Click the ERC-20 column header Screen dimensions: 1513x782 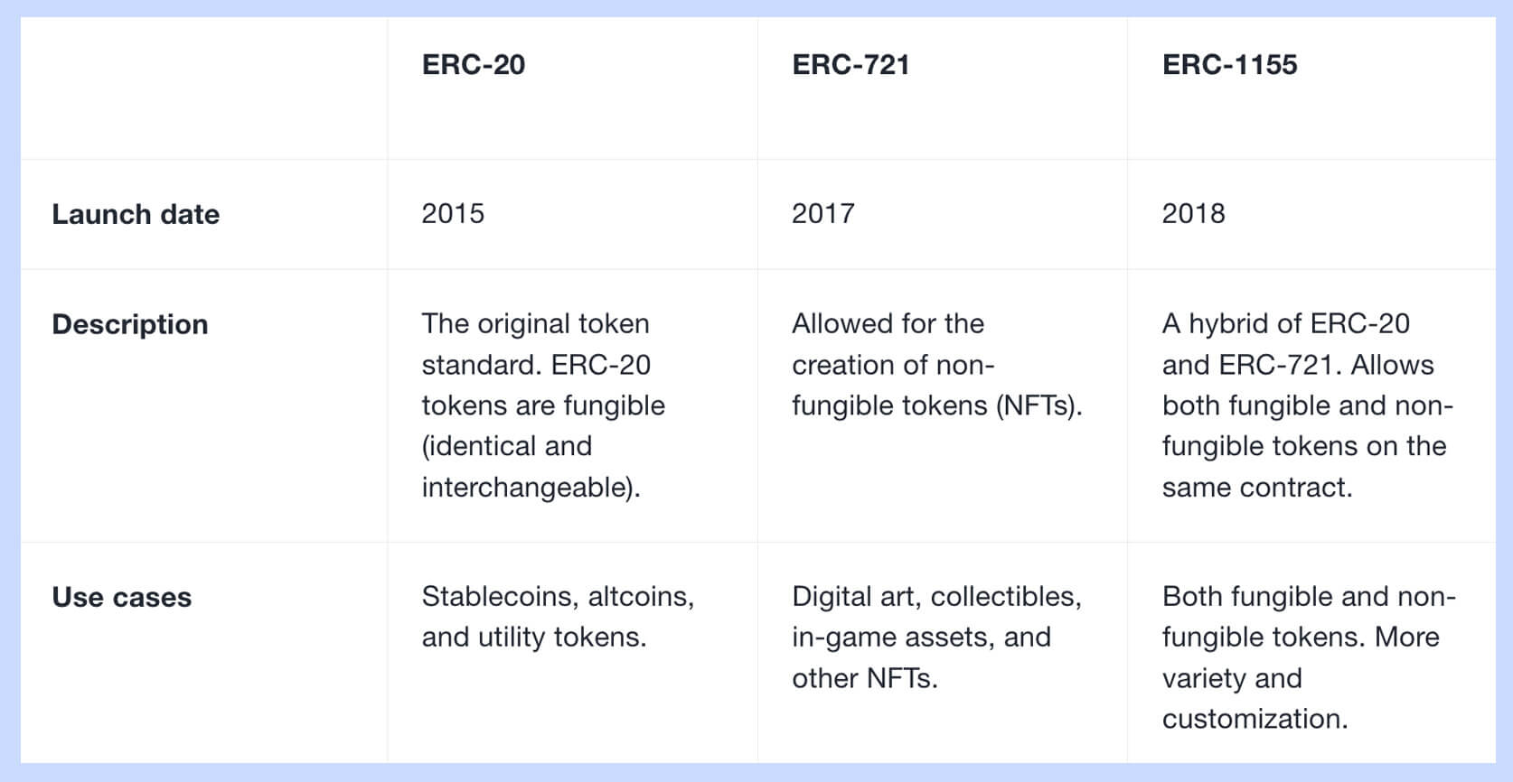tap(473, 65)
